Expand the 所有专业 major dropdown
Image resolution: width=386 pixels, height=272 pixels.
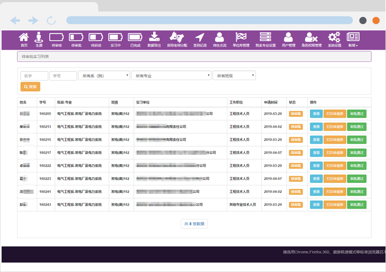(171, 75)
